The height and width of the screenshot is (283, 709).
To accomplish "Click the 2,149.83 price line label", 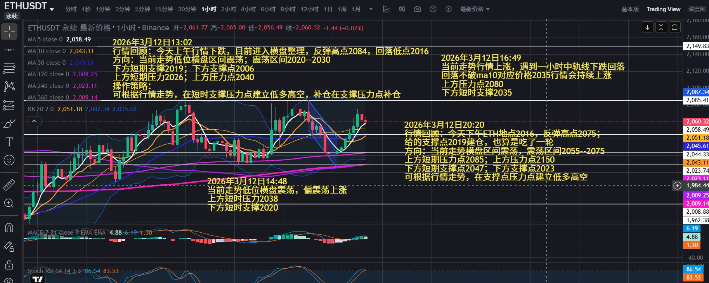I will tap(696, 46).
